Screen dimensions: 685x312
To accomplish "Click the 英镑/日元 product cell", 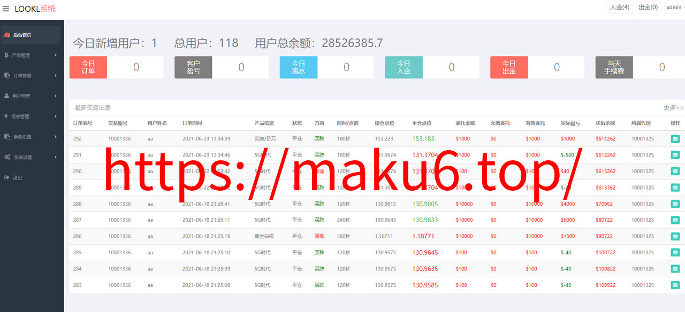I will click(x=265, y=139).
